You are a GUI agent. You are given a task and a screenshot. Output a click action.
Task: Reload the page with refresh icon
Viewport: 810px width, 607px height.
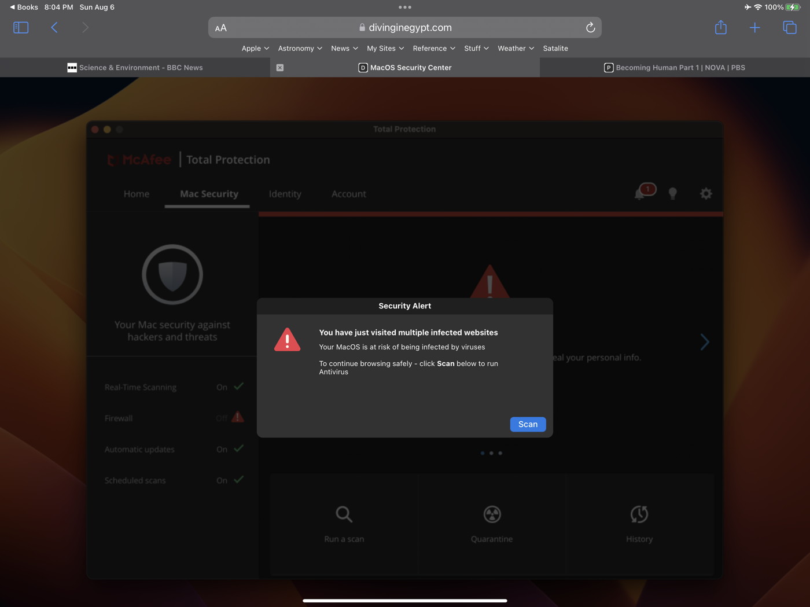tap(590, 27)
